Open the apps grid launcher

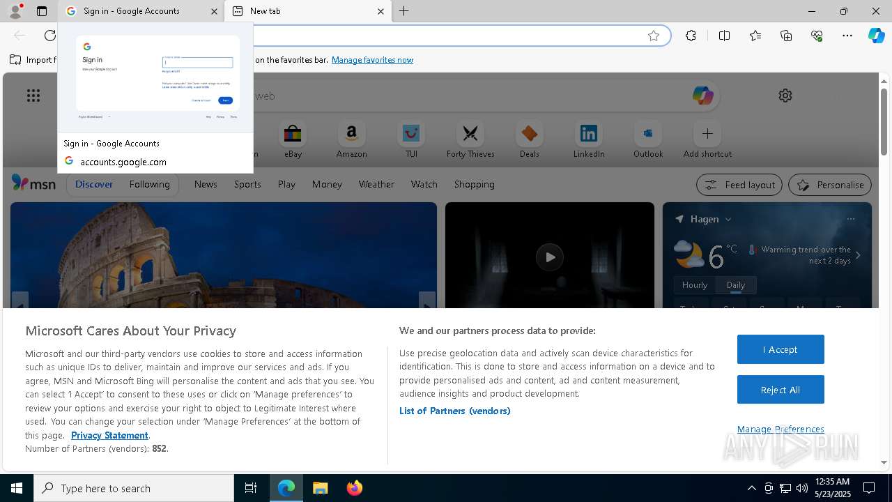33,96
